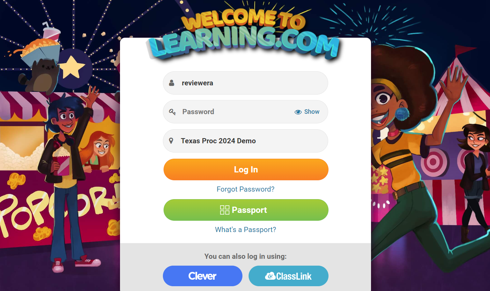Click the orange Log In button
Image resolution: width=490 pixels, height=291 pixels.
click(246, 170)
